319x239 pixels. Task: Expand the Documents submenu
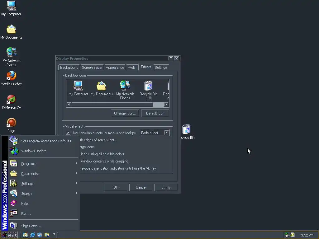[43, 174]
